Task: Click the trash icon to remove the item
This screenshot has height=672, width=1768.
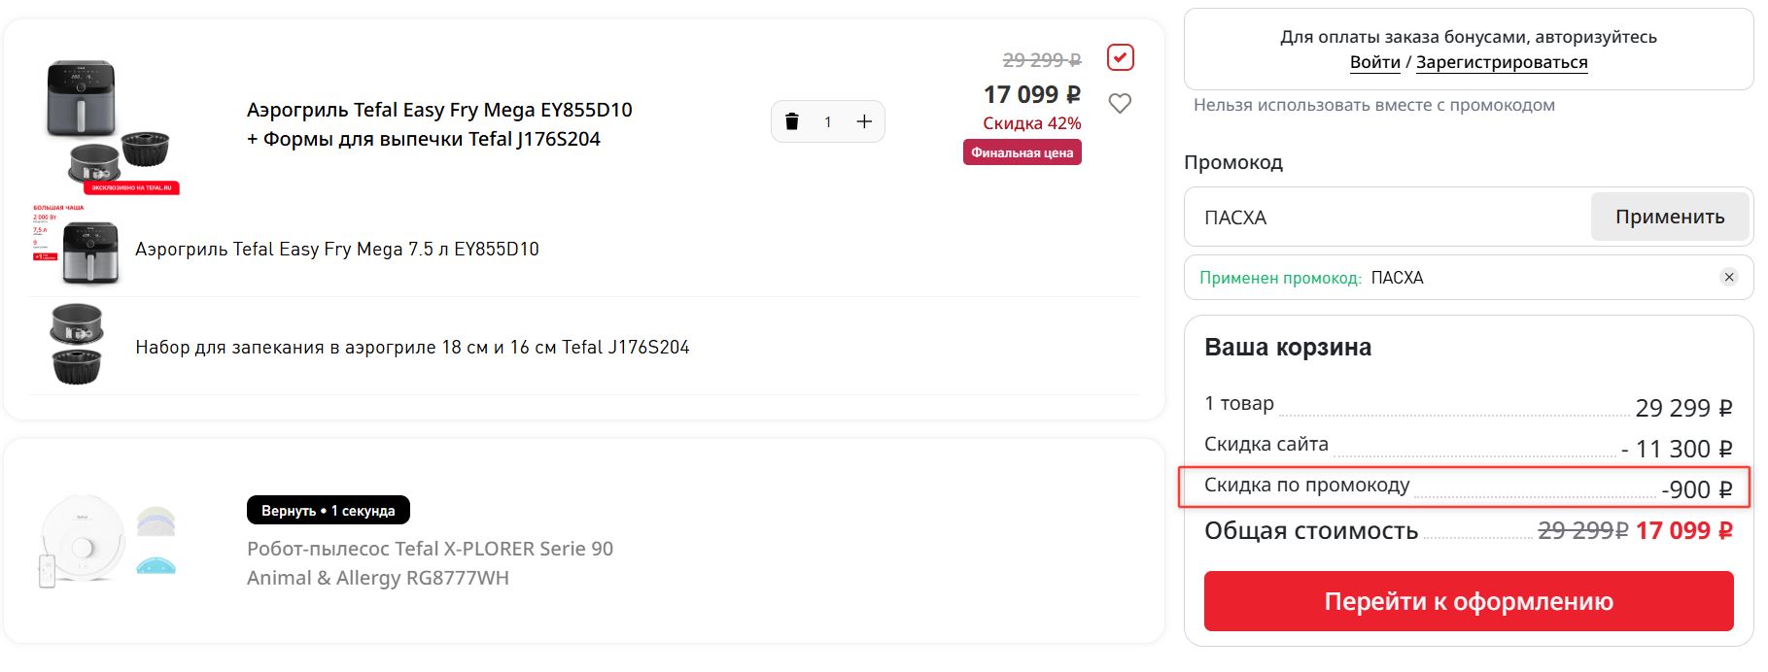Action: (792, 121)
